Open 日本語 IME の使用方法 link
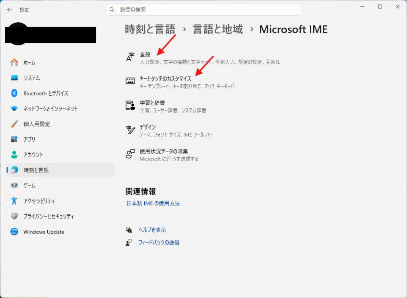 tap(153, 203)
